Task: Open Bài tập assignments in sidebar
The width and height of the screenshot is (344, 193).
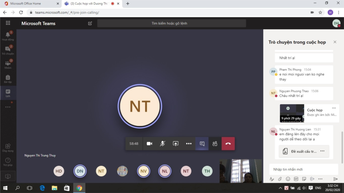Action: click(x=8, y=78)
